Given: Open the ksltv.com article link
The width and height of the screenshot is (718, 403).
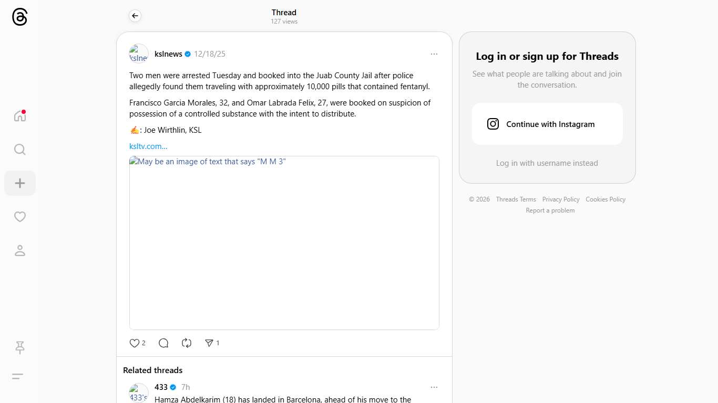Looking at the screenshot, I should 148,146.
